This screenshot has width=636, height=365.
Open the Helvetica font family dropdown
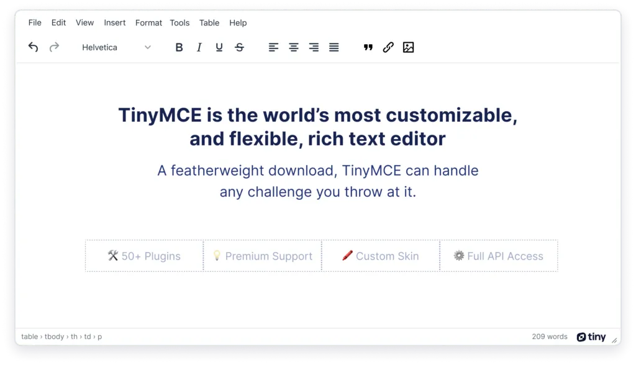pyautogui.click(x=116, y=47)
